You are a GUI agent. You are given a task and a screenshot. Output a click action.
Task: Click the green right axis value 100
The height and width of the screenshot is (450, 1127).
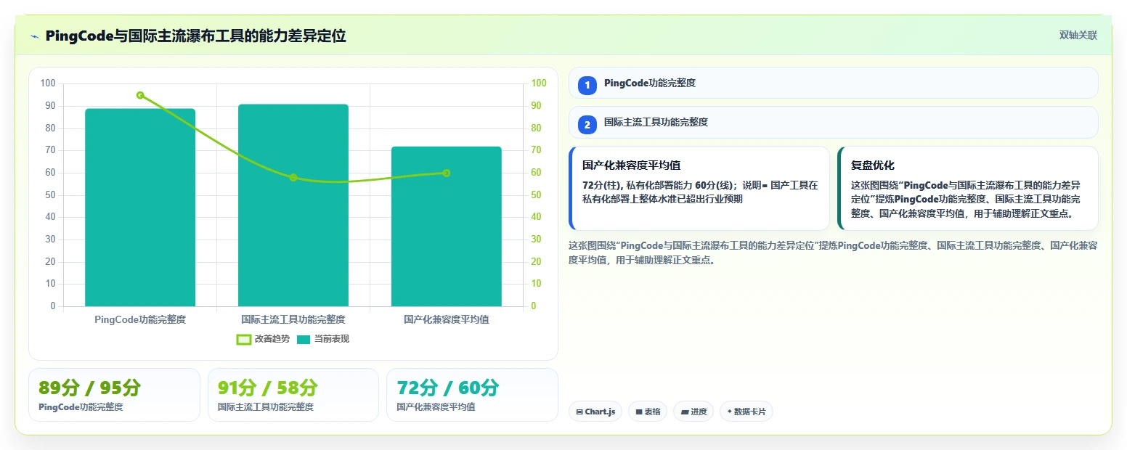click(x=539, y=83)
